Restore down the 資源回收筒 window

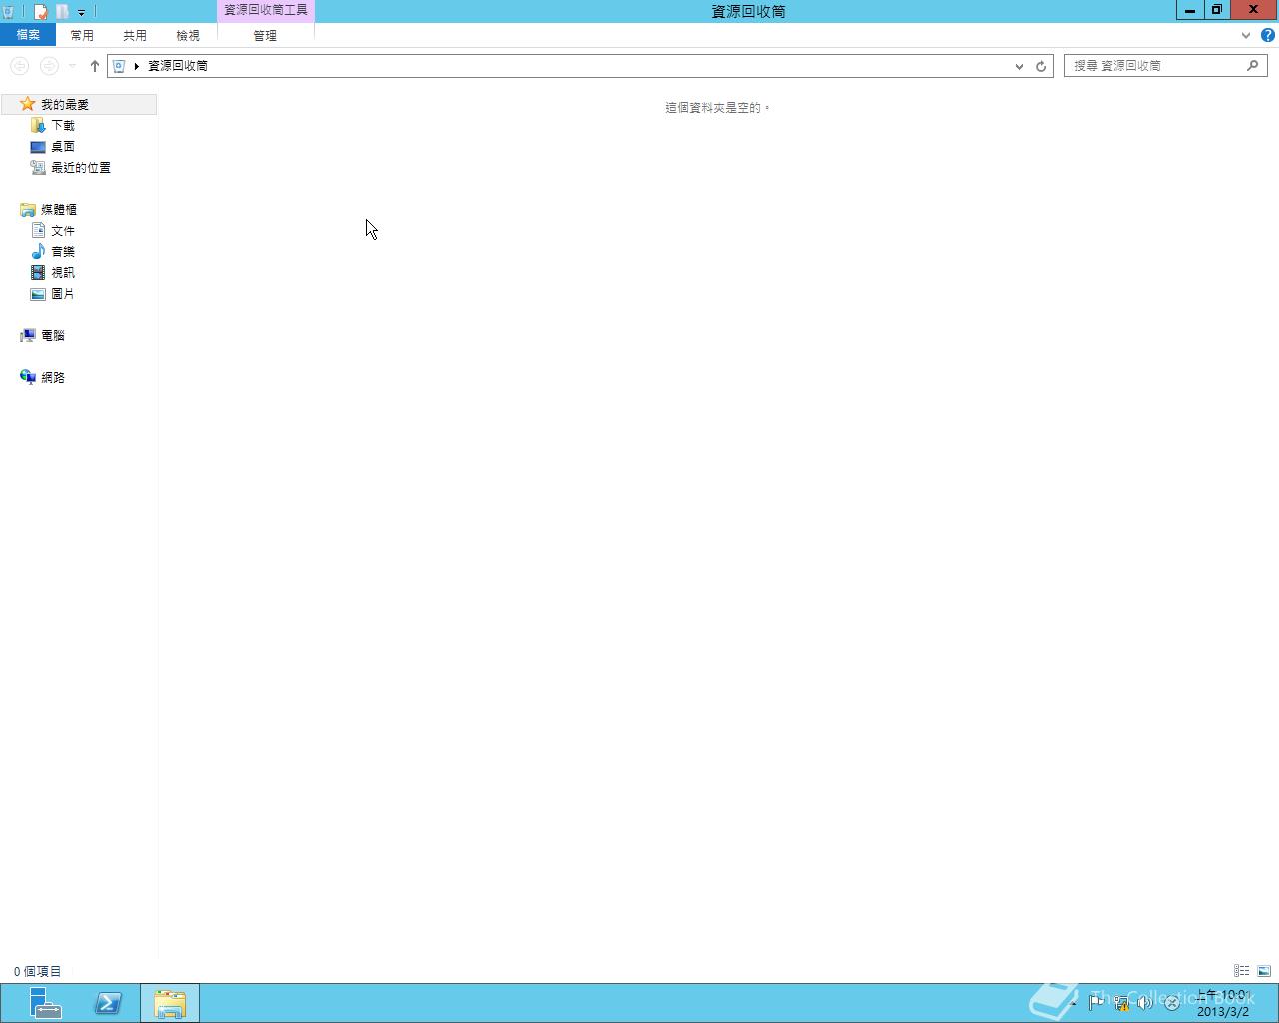pos(1217,10)
